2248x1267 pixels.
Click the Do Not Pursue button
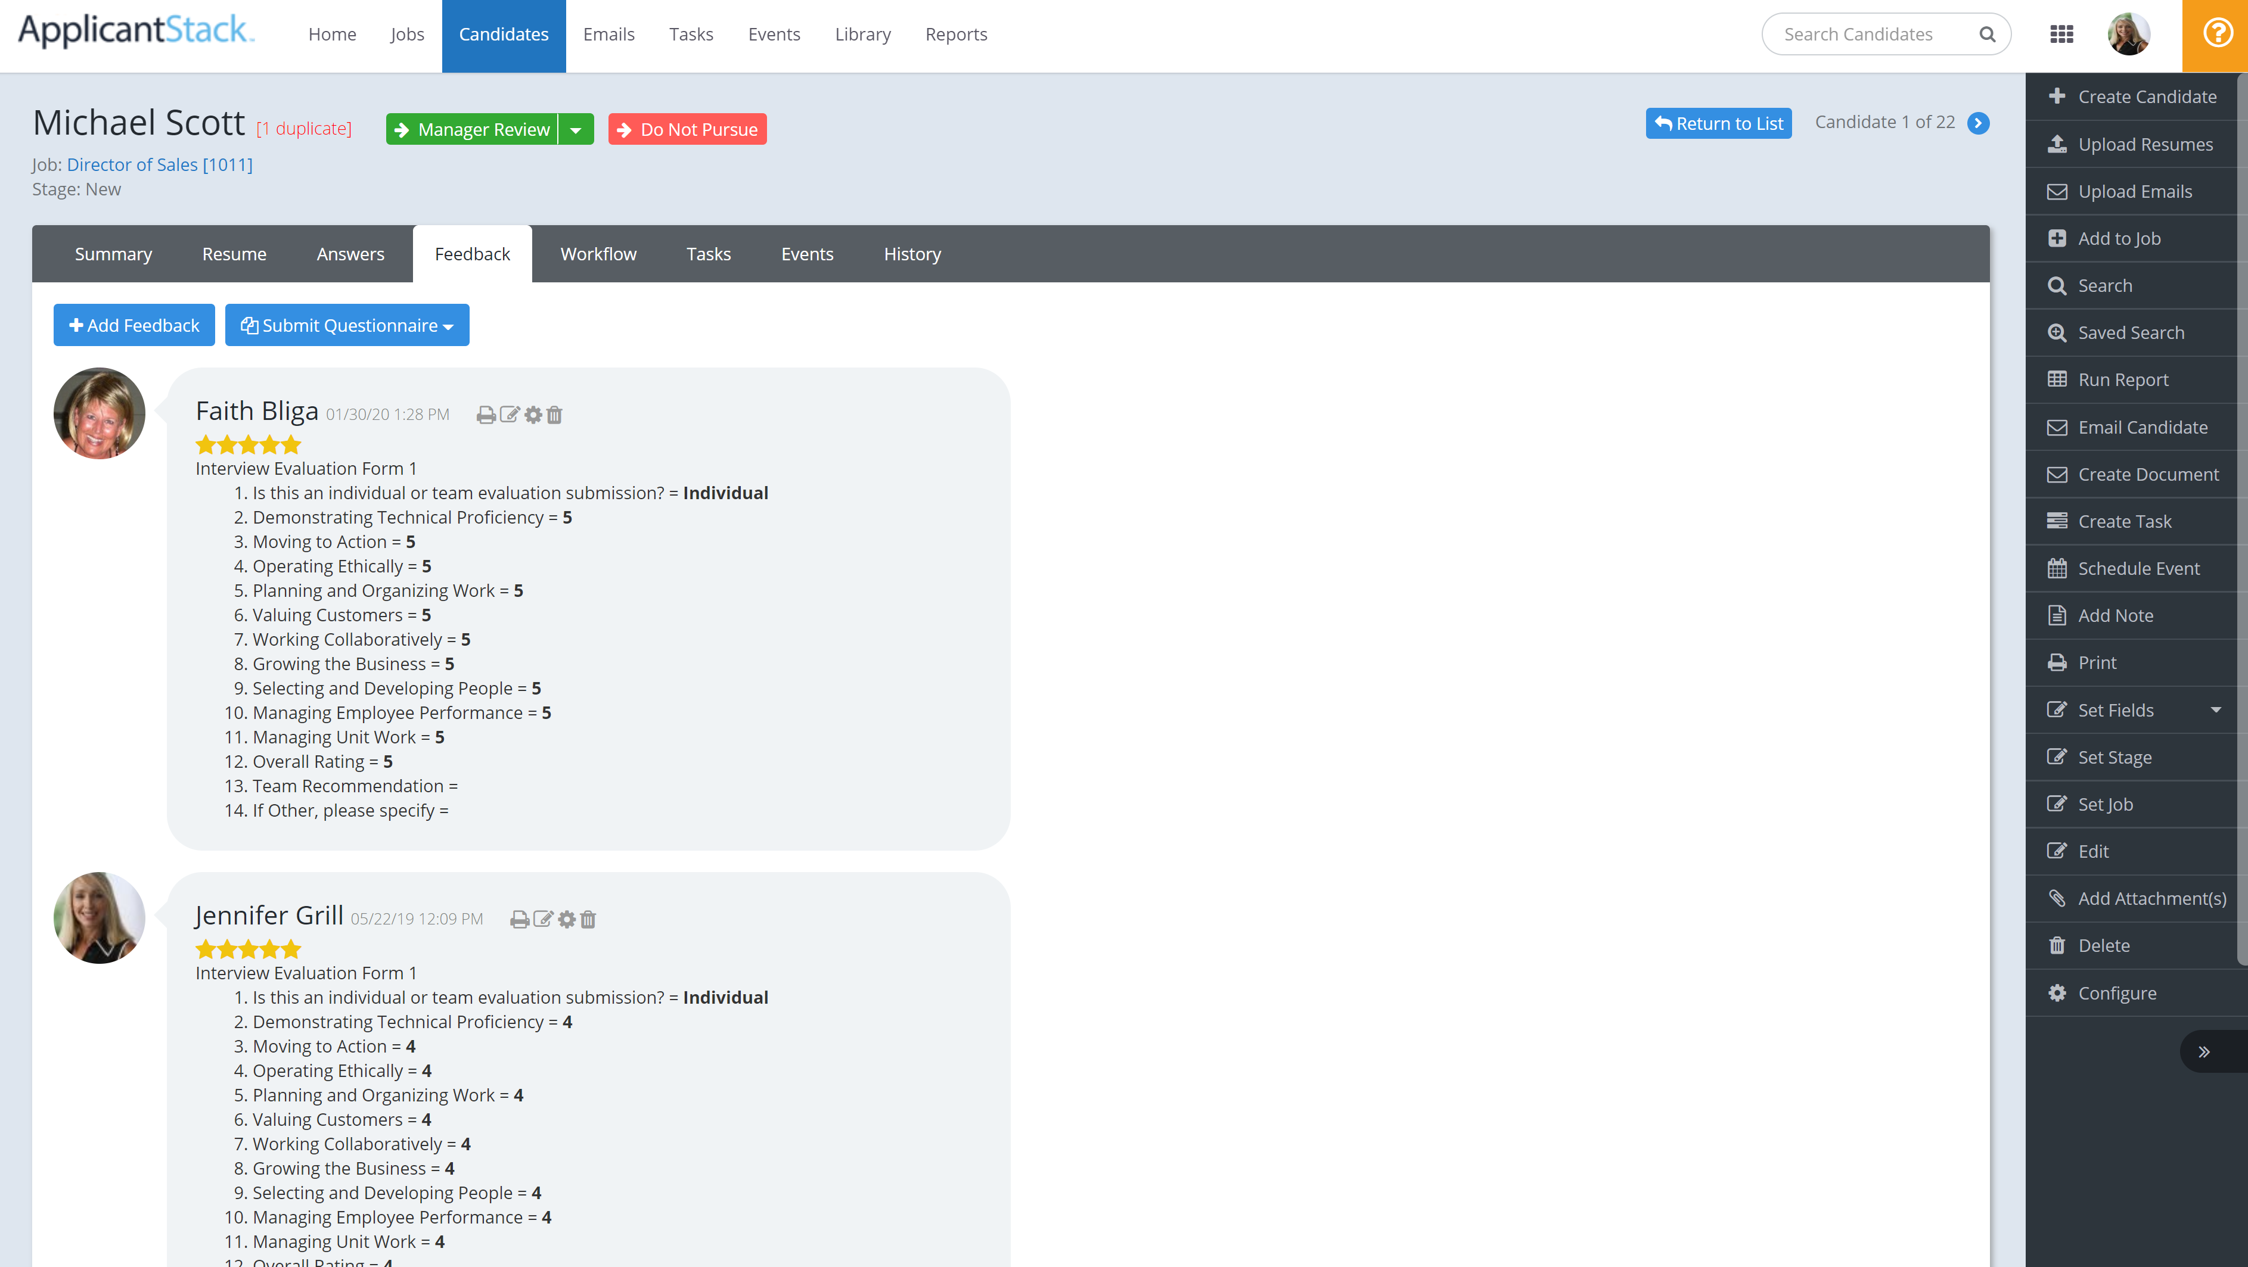(x=688, y=129)
